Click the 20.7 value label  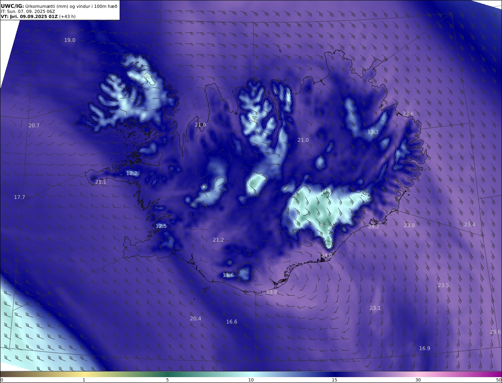[x=34, y=126]
